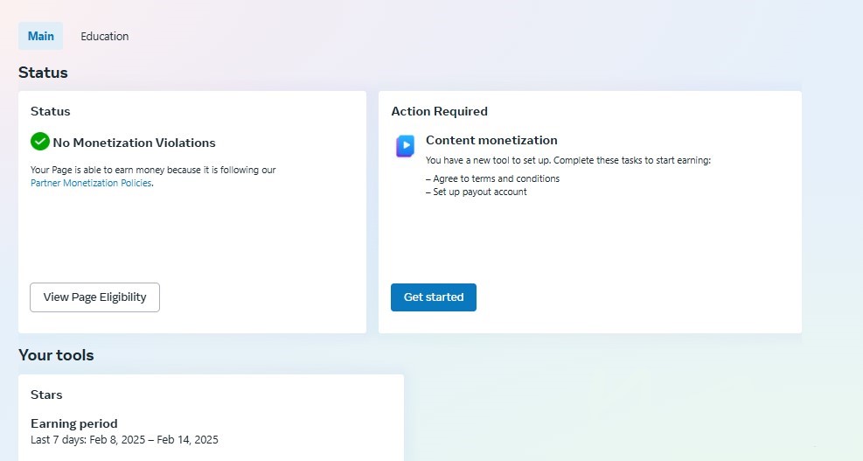
Task: Select the No Monetization Violations heading
Action: (x=135, y=143)
